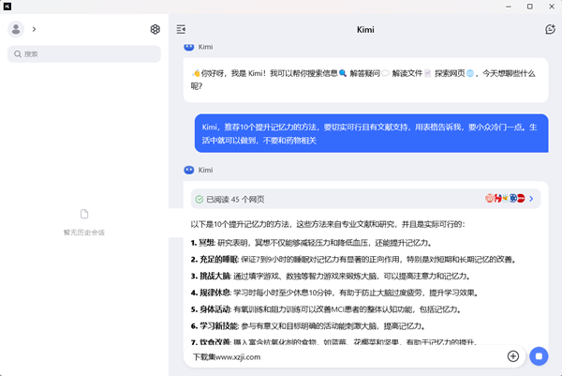Click the Kimi avatar above greeting message

[189, 47]
